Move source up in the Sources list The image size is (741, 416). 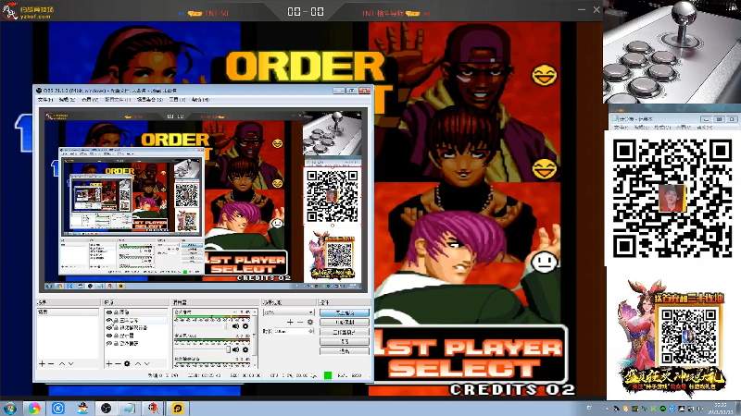pyautogui.click(x=138, y=363)
